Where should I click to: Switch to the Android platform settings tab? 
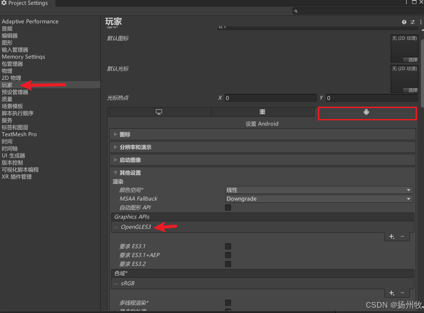tap(367, 113)
